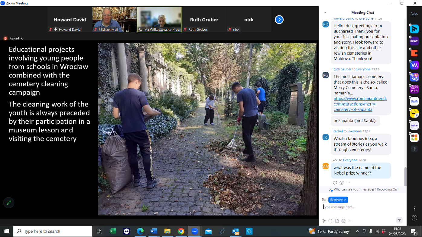Open the twine app in the apps sidebar
Image resolution: width=422 pixels, height=237 pixels.
point(414,125)
